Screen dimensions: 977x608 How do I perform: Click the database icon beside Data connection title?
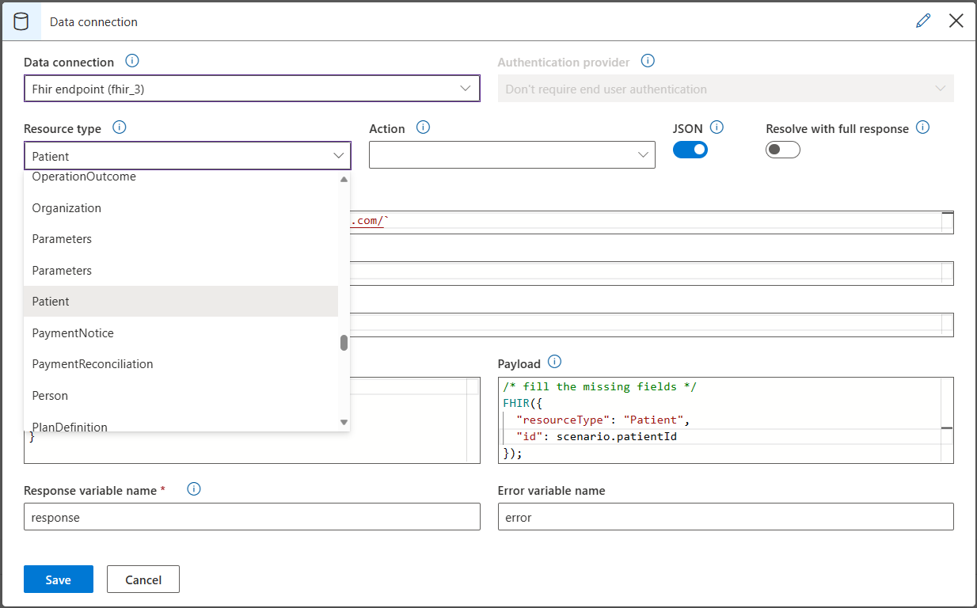point(21,21)
